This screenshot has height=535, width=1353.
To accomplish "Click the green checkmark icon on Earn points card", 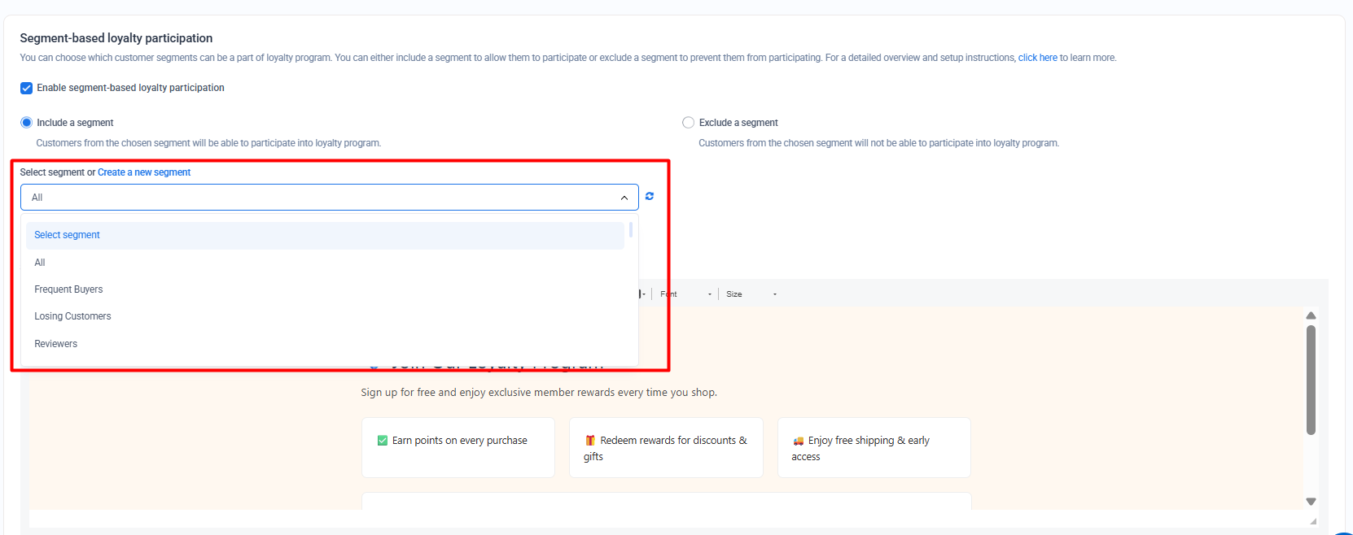I will [383, 441].
